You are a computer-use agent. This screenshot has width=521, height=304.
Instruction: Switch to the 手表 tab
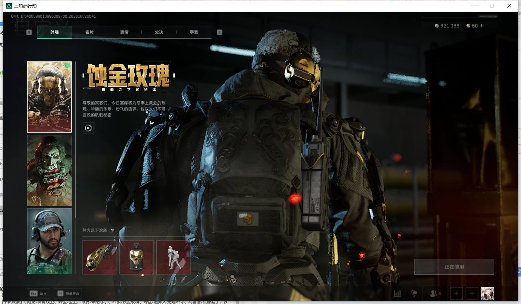[x=194, y=32]
